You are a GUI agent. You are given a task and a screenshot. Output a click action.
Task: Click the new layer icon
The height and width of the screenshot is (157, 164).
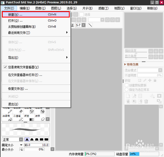point(128,96)
